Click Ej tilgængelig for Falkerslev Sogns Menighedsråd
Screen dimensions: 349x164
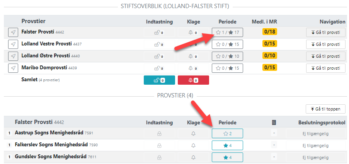pyautogui.click(x=315, y=146)
